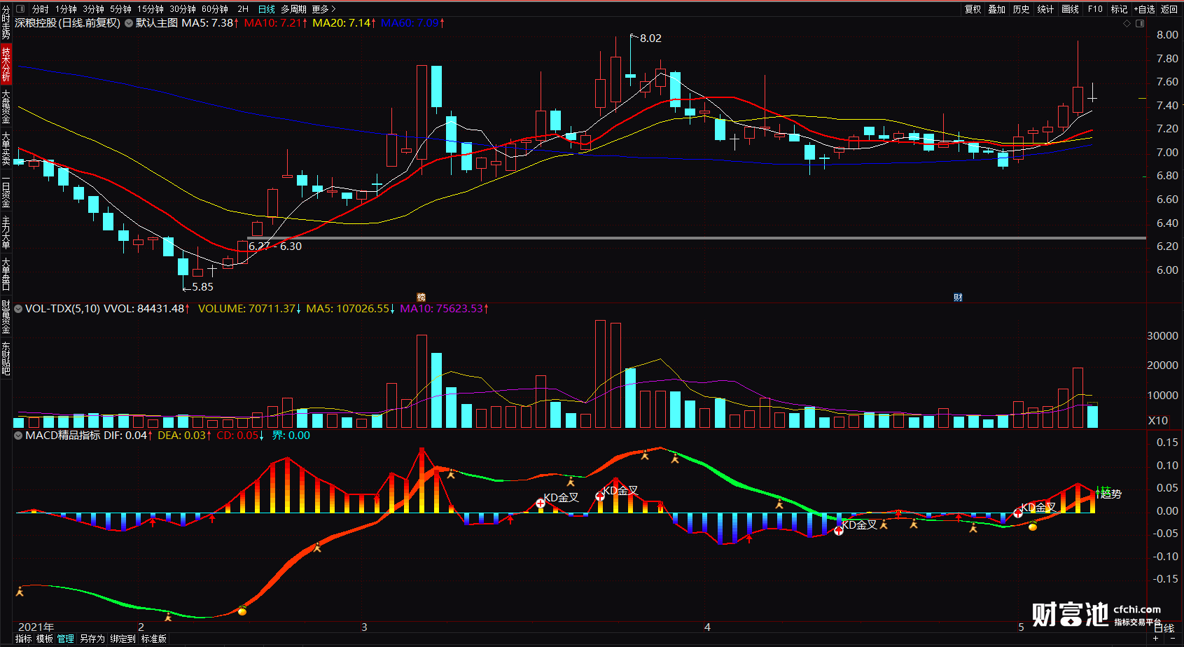
Task: Click the 模板 template button
Action: (x=45, y=639)
